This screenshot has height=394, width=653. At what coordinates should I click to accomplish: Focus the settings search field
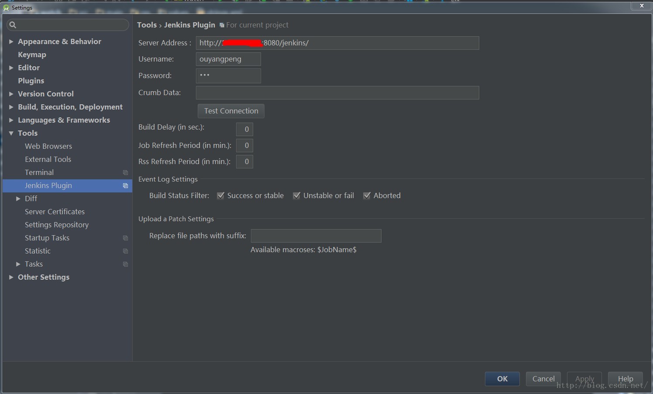[68, 25]
